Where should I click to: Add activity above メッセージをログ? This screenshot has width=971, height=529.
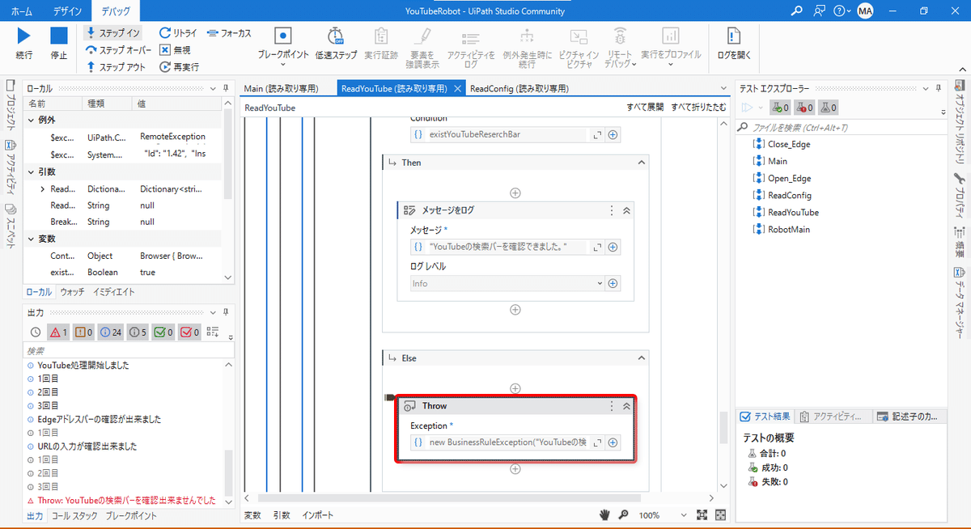click(x=515, y=193)
